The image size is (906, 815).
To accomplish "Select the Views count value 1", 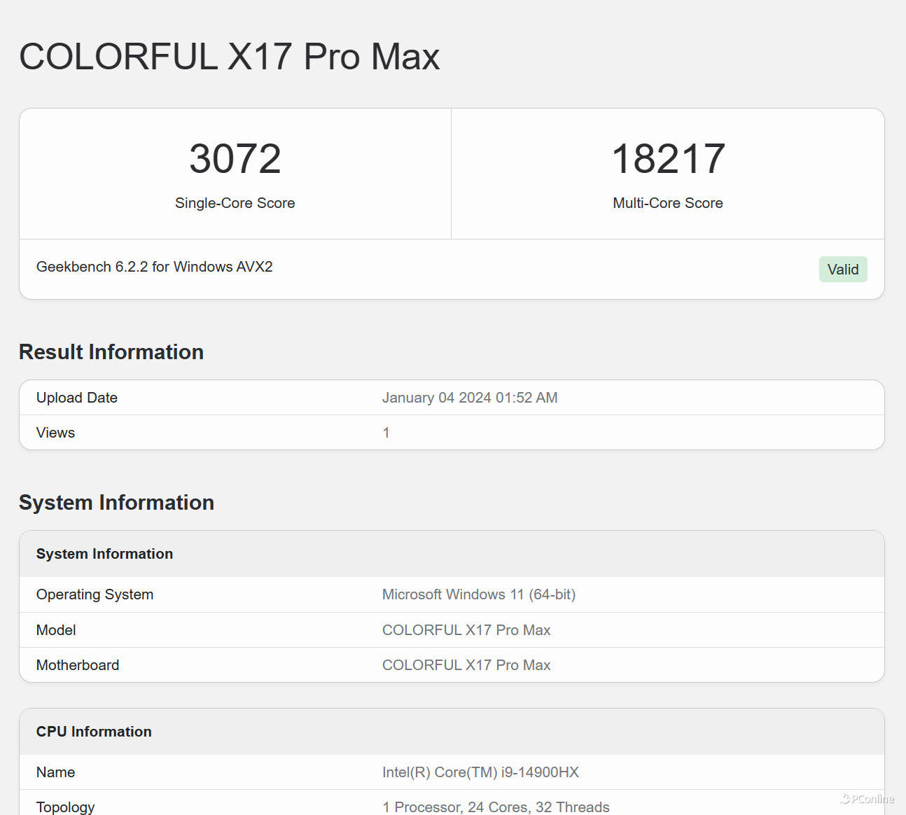I will tap(386, 433).
